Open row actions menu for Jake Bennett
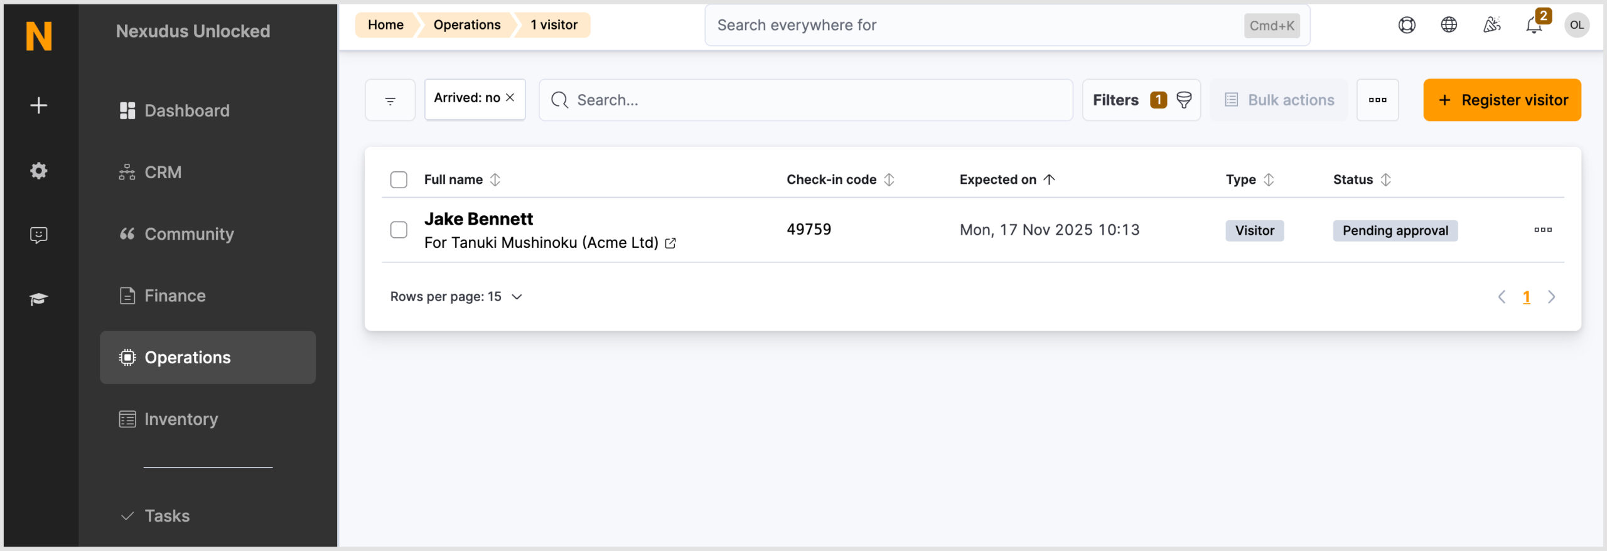1607x551 pixels. tap(1543, 230)
